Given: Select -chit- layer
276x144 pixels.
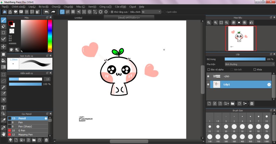Looking at the screenshot, I should 239,76.
